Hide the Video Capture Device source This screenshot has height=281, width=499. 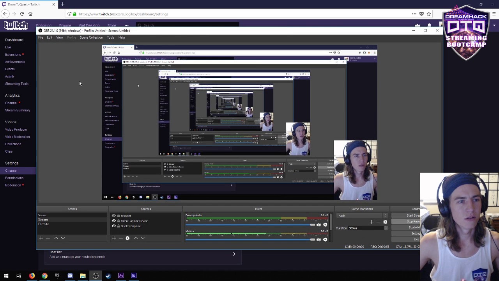pyautogui.click(x=114, y=221)
